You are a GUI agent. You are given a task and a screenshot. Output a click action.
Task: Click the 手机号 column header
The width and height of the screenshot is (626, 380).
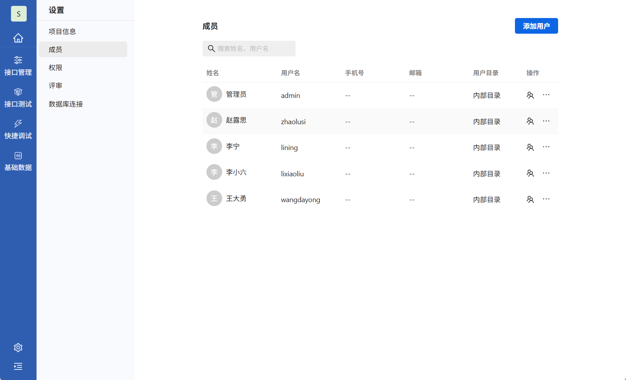354,73
